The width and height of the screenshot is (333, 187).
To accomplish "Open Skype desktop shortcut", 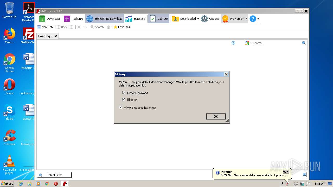I will [9, 112].
